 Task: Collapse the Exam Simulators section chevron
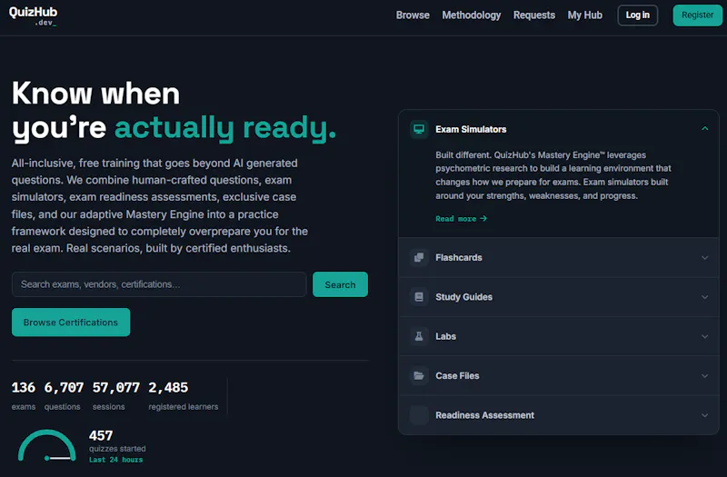[705, 128]
